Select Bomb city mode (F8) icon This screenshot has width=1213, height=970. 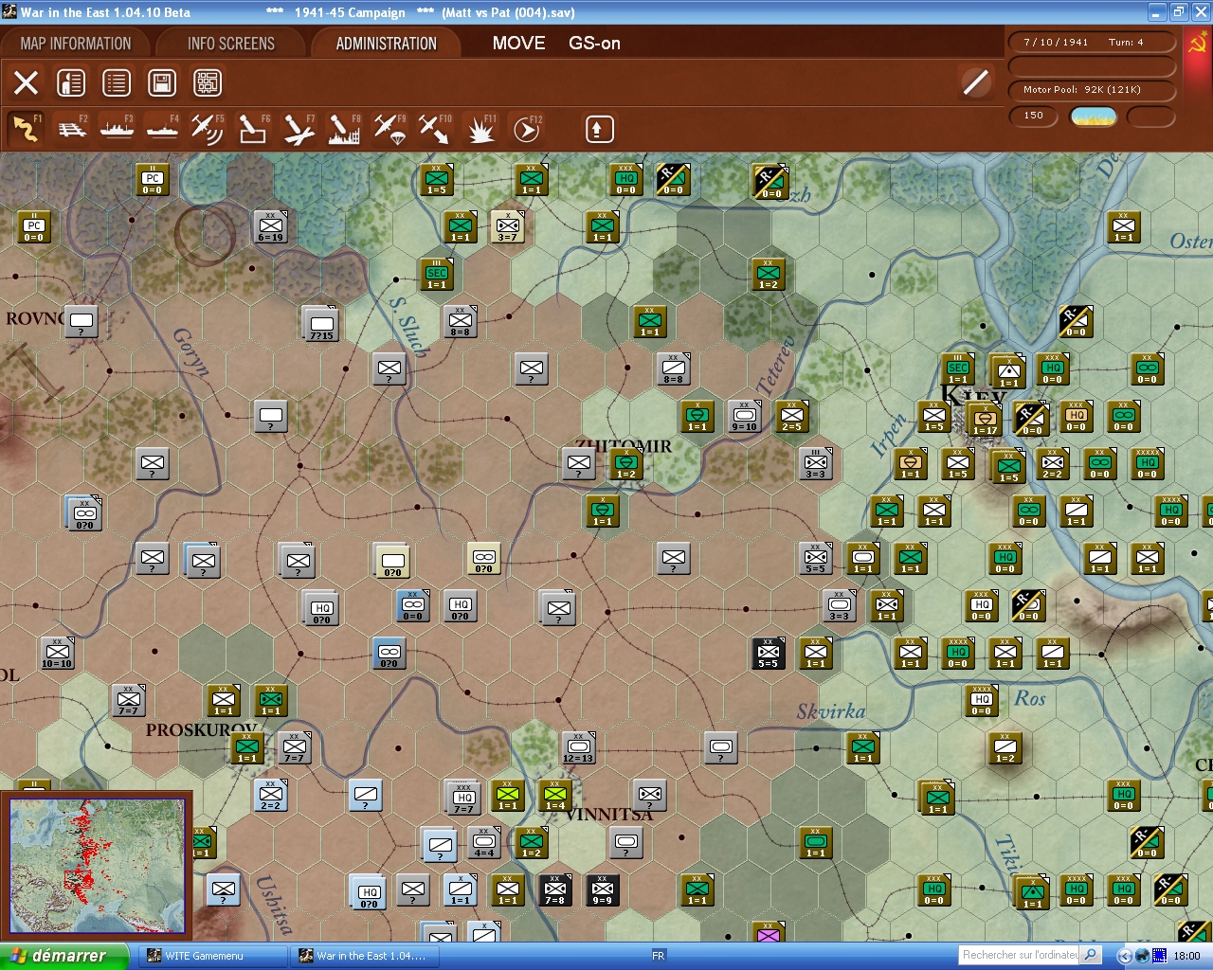tap(343, 129)
